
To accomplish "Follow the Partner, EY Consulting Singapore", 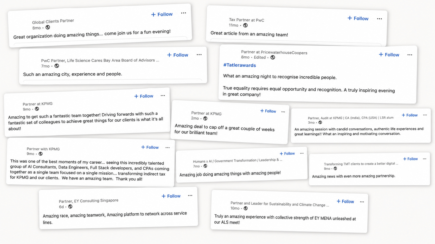I will pos(171,196).
